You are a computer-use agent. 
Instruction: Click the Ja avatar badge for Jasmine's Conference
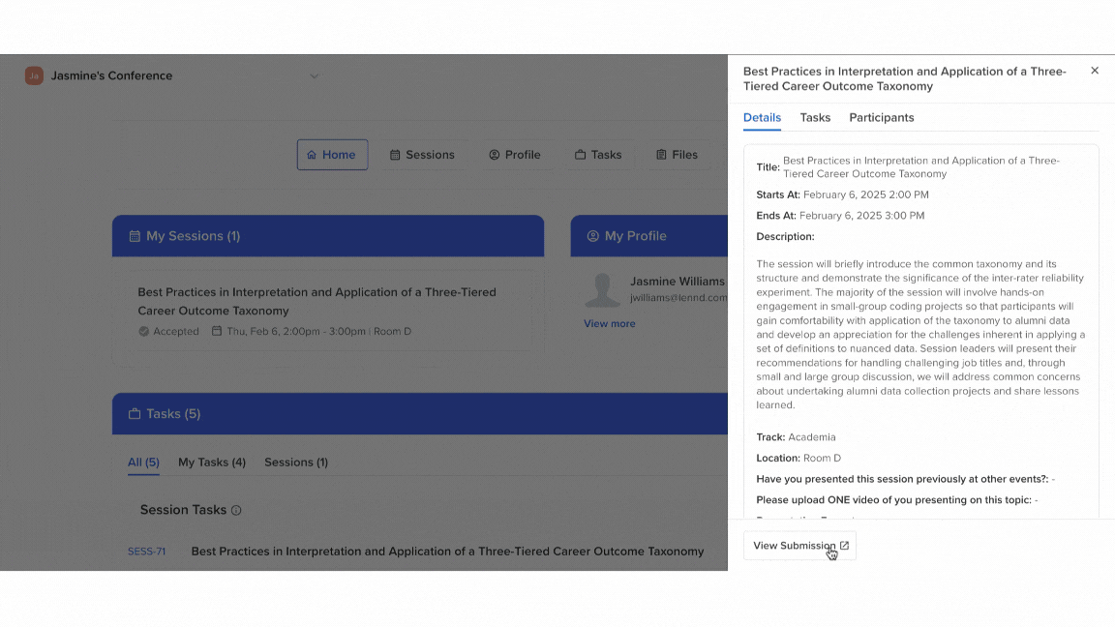pos(33,75)
